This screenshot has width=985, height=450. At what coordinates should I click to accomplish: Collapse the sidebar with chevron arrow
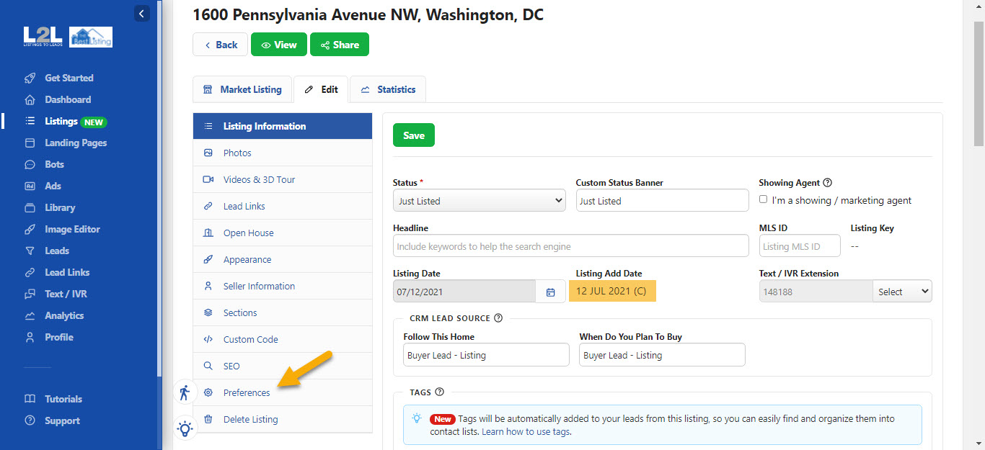pos(142,13)
